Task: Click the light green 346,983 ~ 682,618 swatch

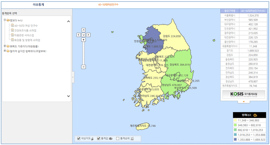Action: coord(235,125)
